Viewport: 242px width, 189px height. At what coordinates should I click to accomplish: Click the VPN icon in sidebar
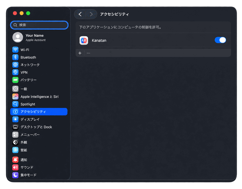(15, 72)
